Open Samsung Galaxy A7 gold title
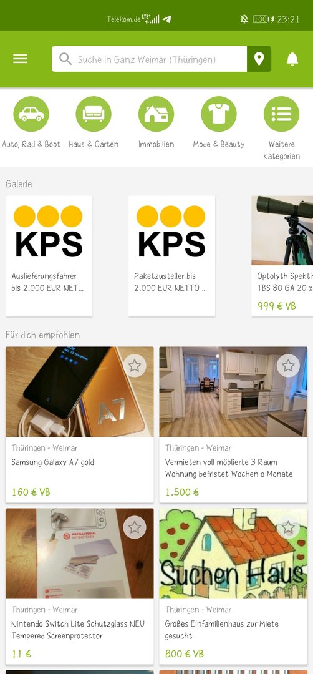The height and width of the screenshot is (674, 313). coord(53,462)
